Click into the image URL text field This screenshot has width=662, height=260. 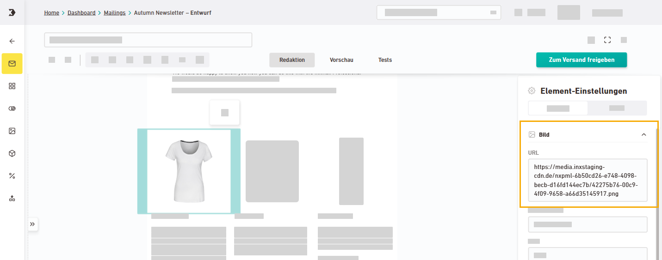(x=588, y=180)
